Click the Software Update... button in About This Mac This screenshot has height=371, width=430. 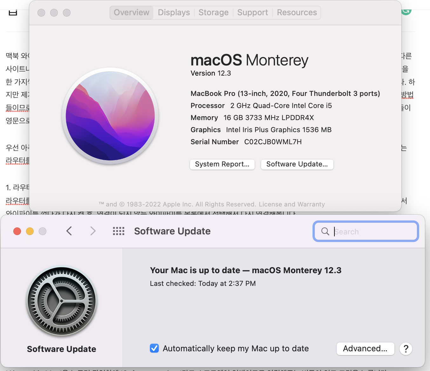pyautogui.click(x=297, y=164)
